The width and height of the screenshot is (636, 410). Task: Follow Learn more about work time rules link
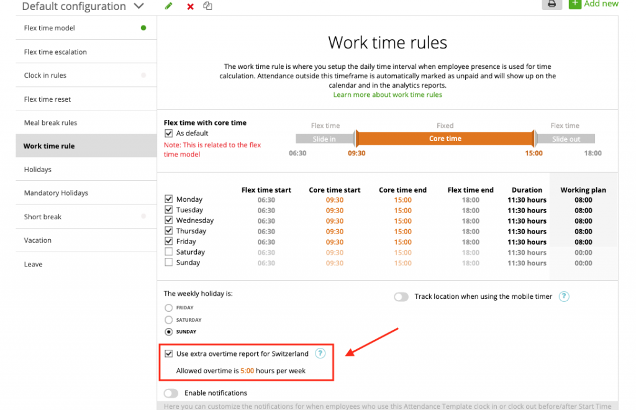(388, 95)
